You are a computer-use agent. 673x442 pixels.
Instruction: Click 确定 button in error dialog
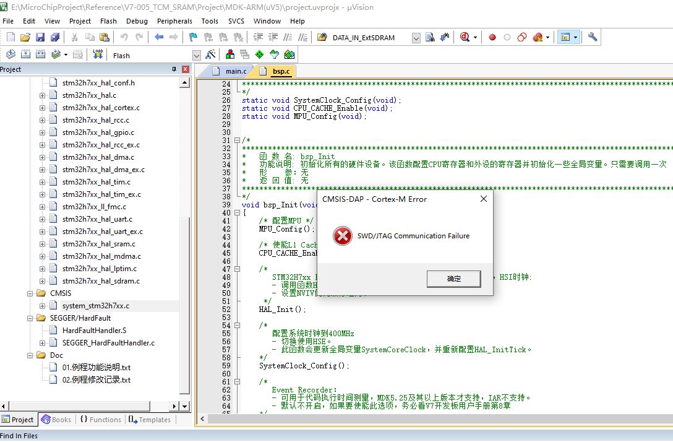(x=453, y=279)
